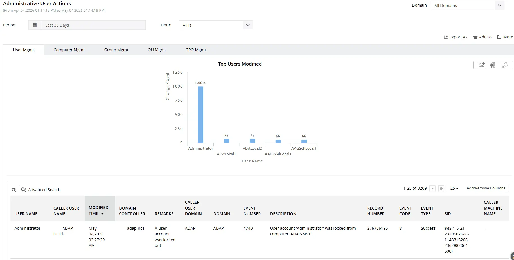The width and height of the screenshot is (514, 260).
Task: Click the REMARKS column header
Action: click(164, 214)
